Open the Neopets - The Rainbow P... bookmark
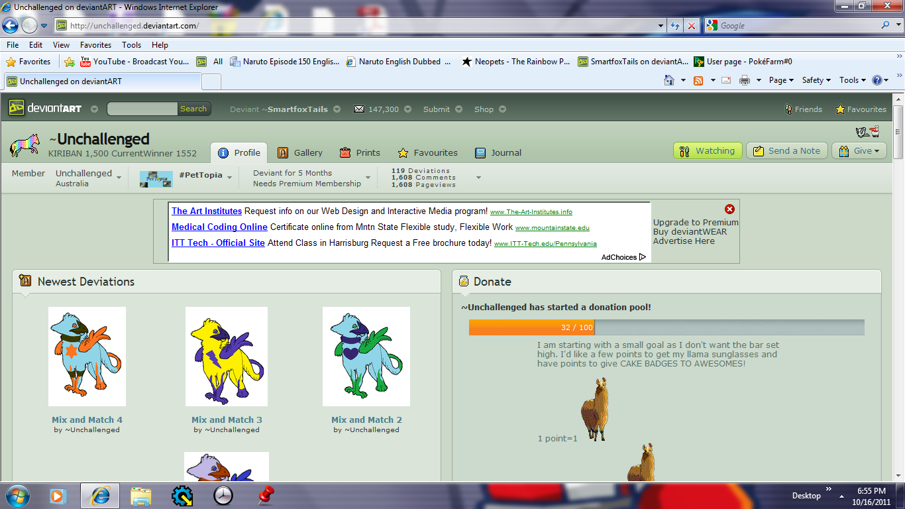Screen dimensions: 905x509 pyautogui.click(x=515, y=62)
